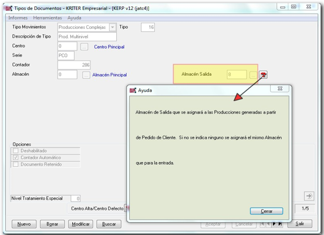Click the Contador input field

coord(74,65)
